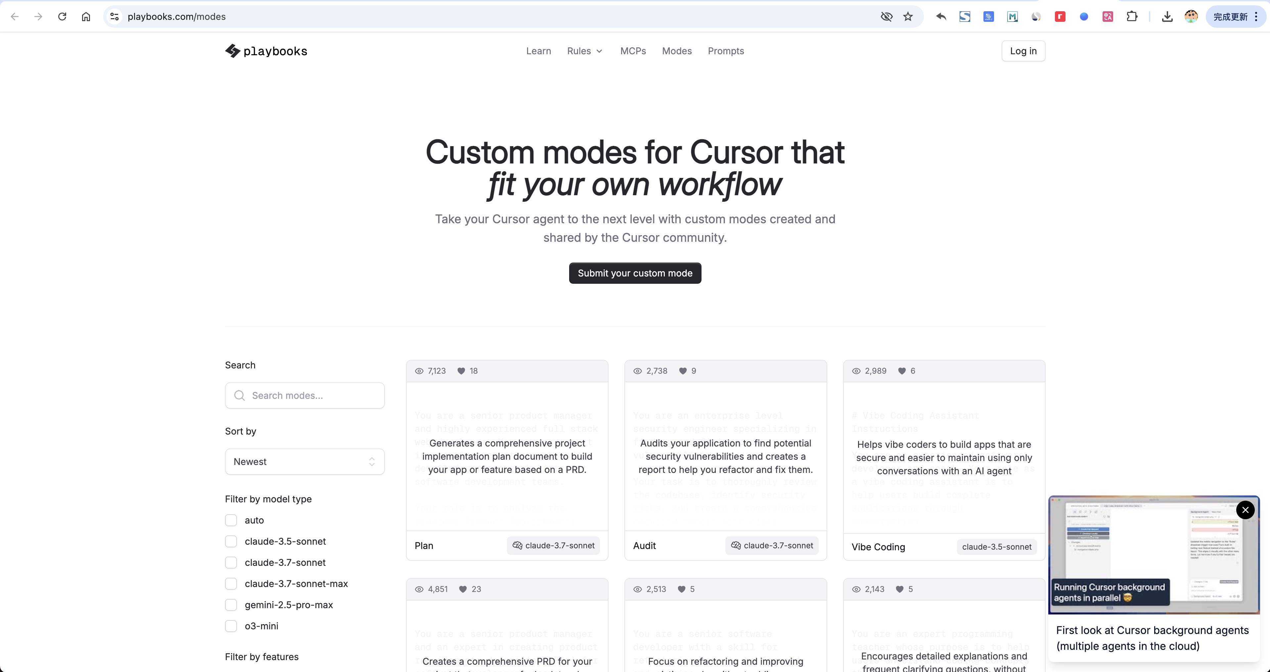This screenshot has height=672, width=1270.
Task: Bookmark this page with the star icon
Action: point(908,16)
